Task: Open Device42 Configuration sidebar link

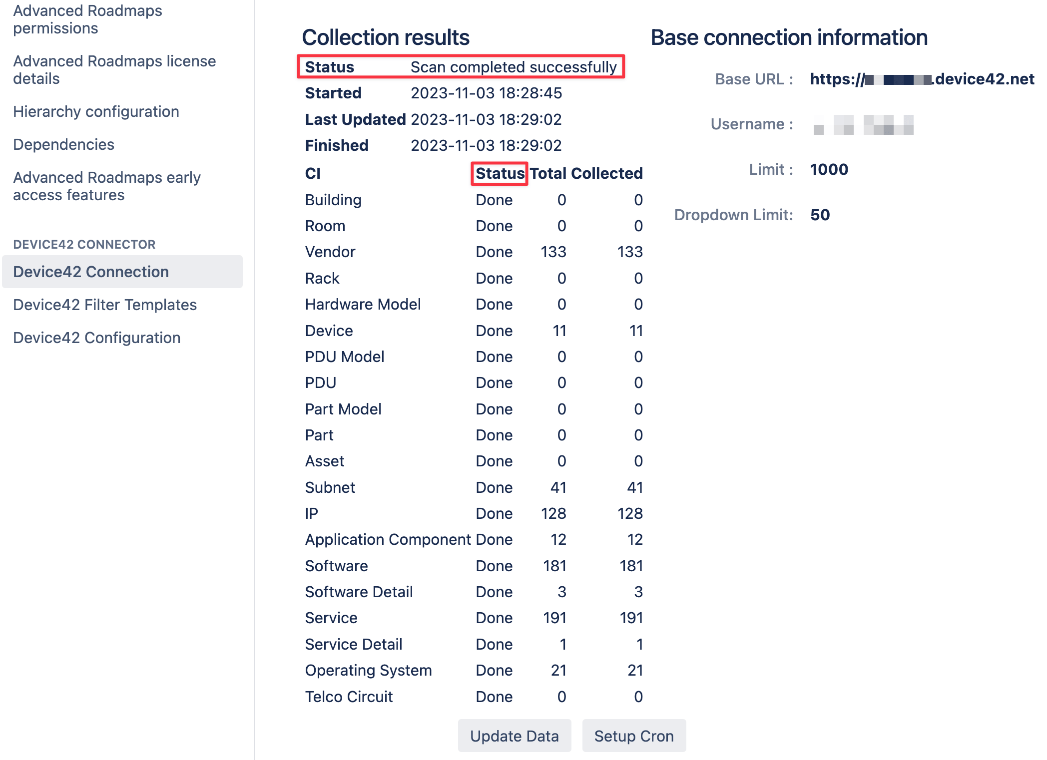Action: (96, 338)
